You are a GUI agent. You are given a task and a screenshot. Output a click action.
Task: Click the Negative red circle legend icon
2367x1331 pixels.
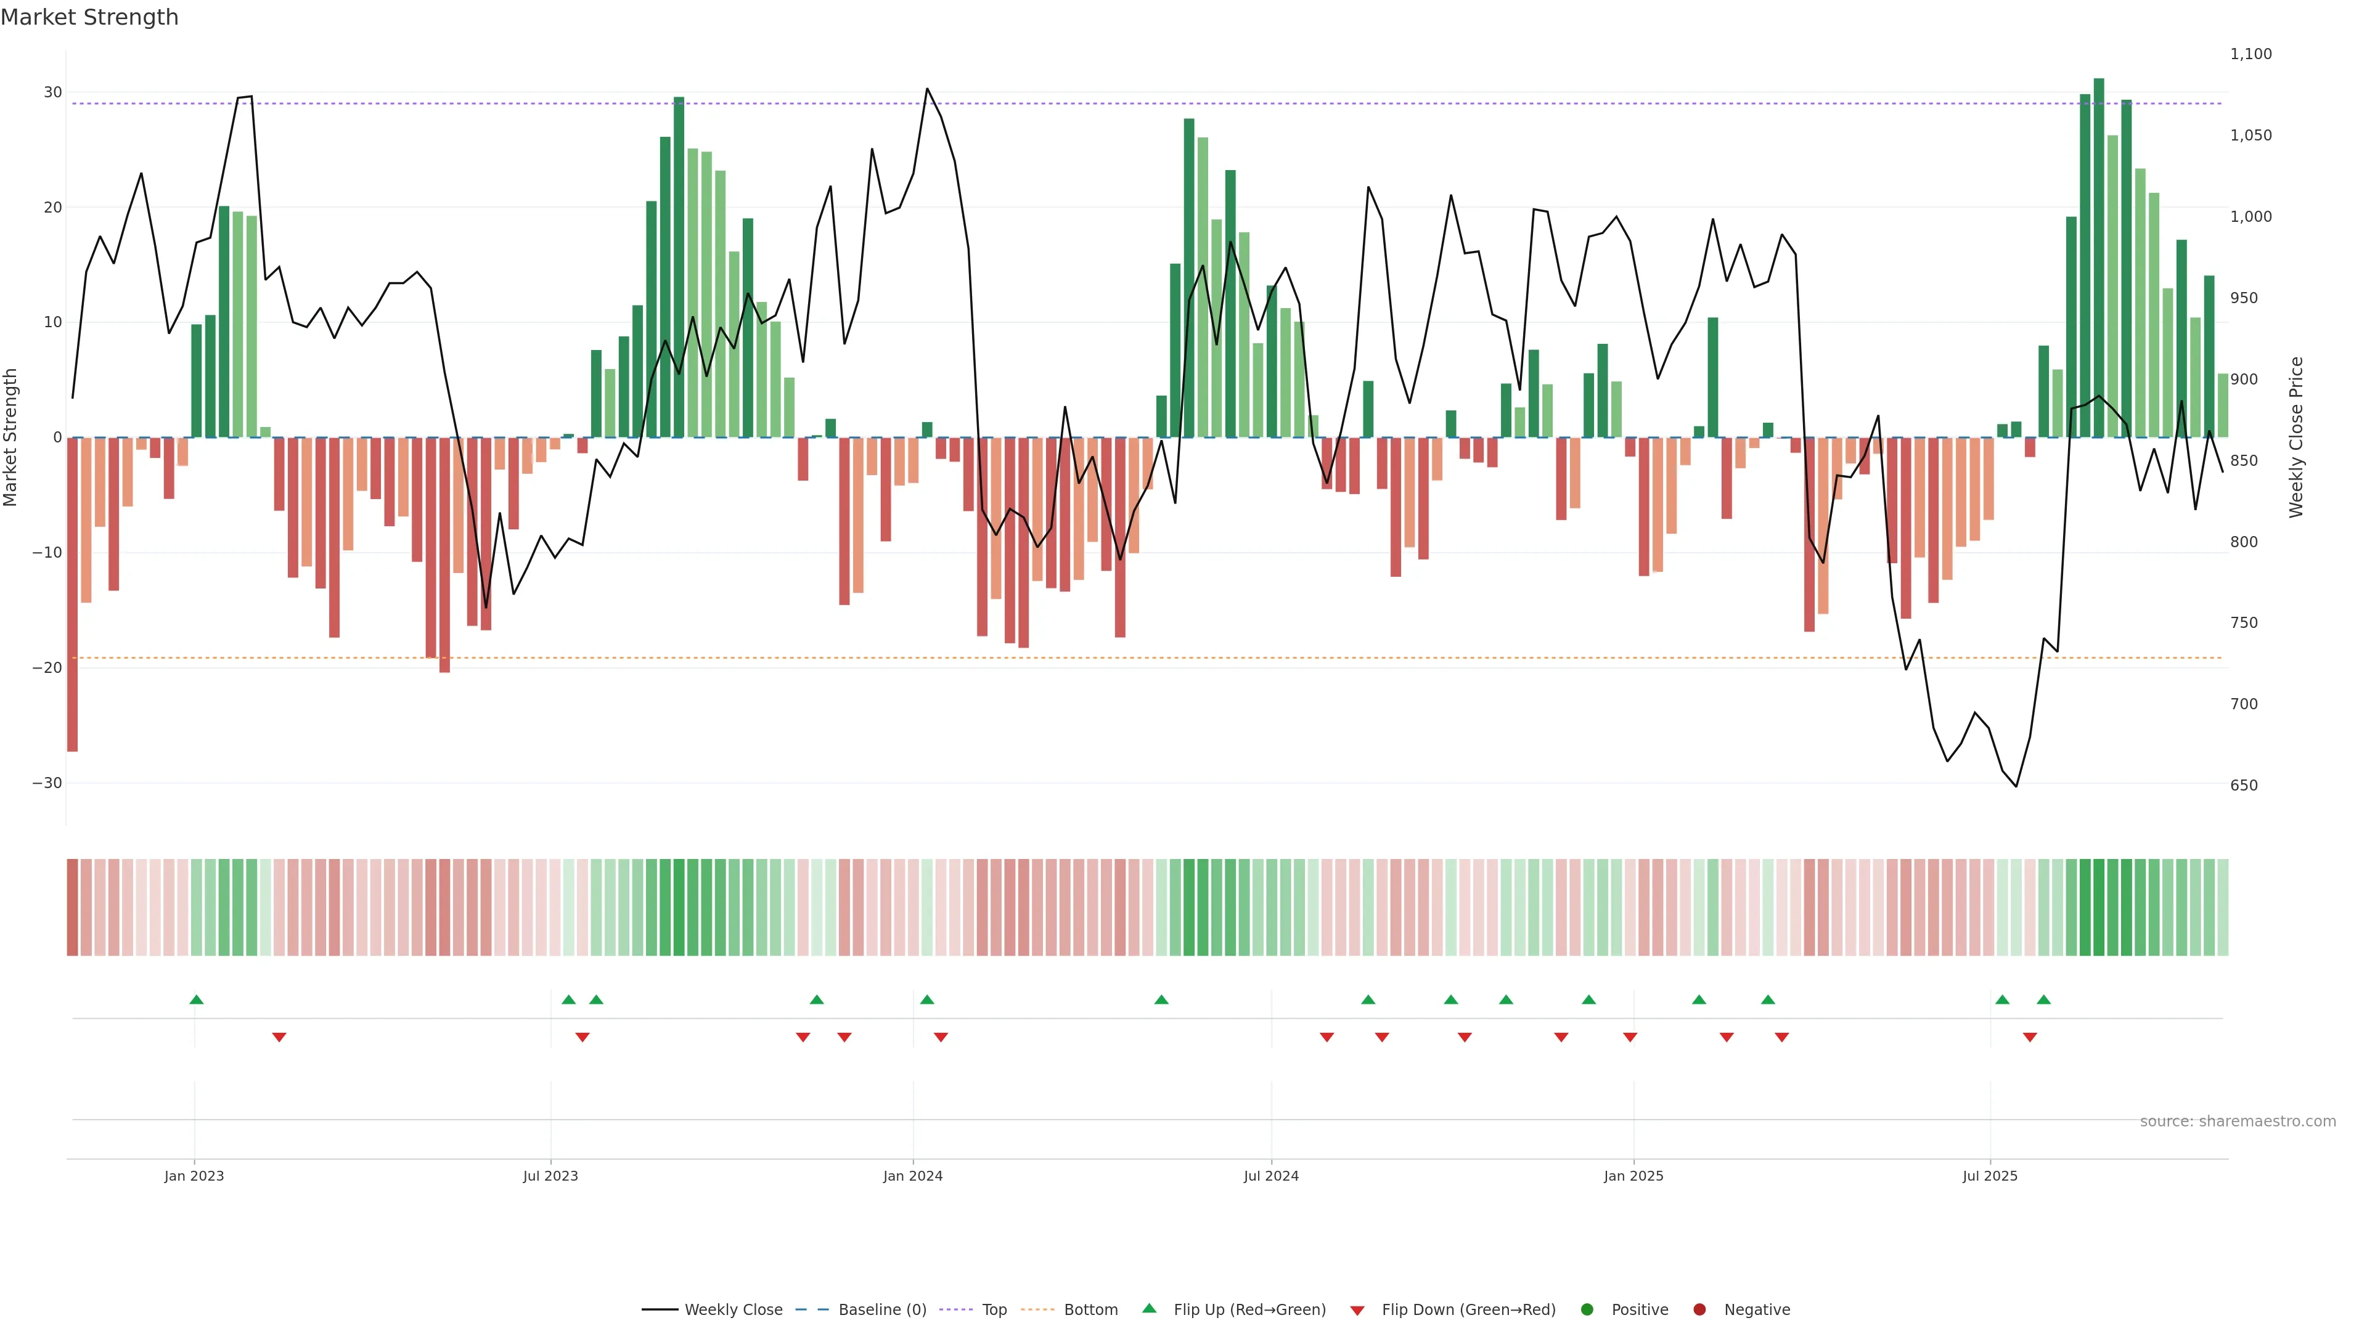click(1699, 1310)
